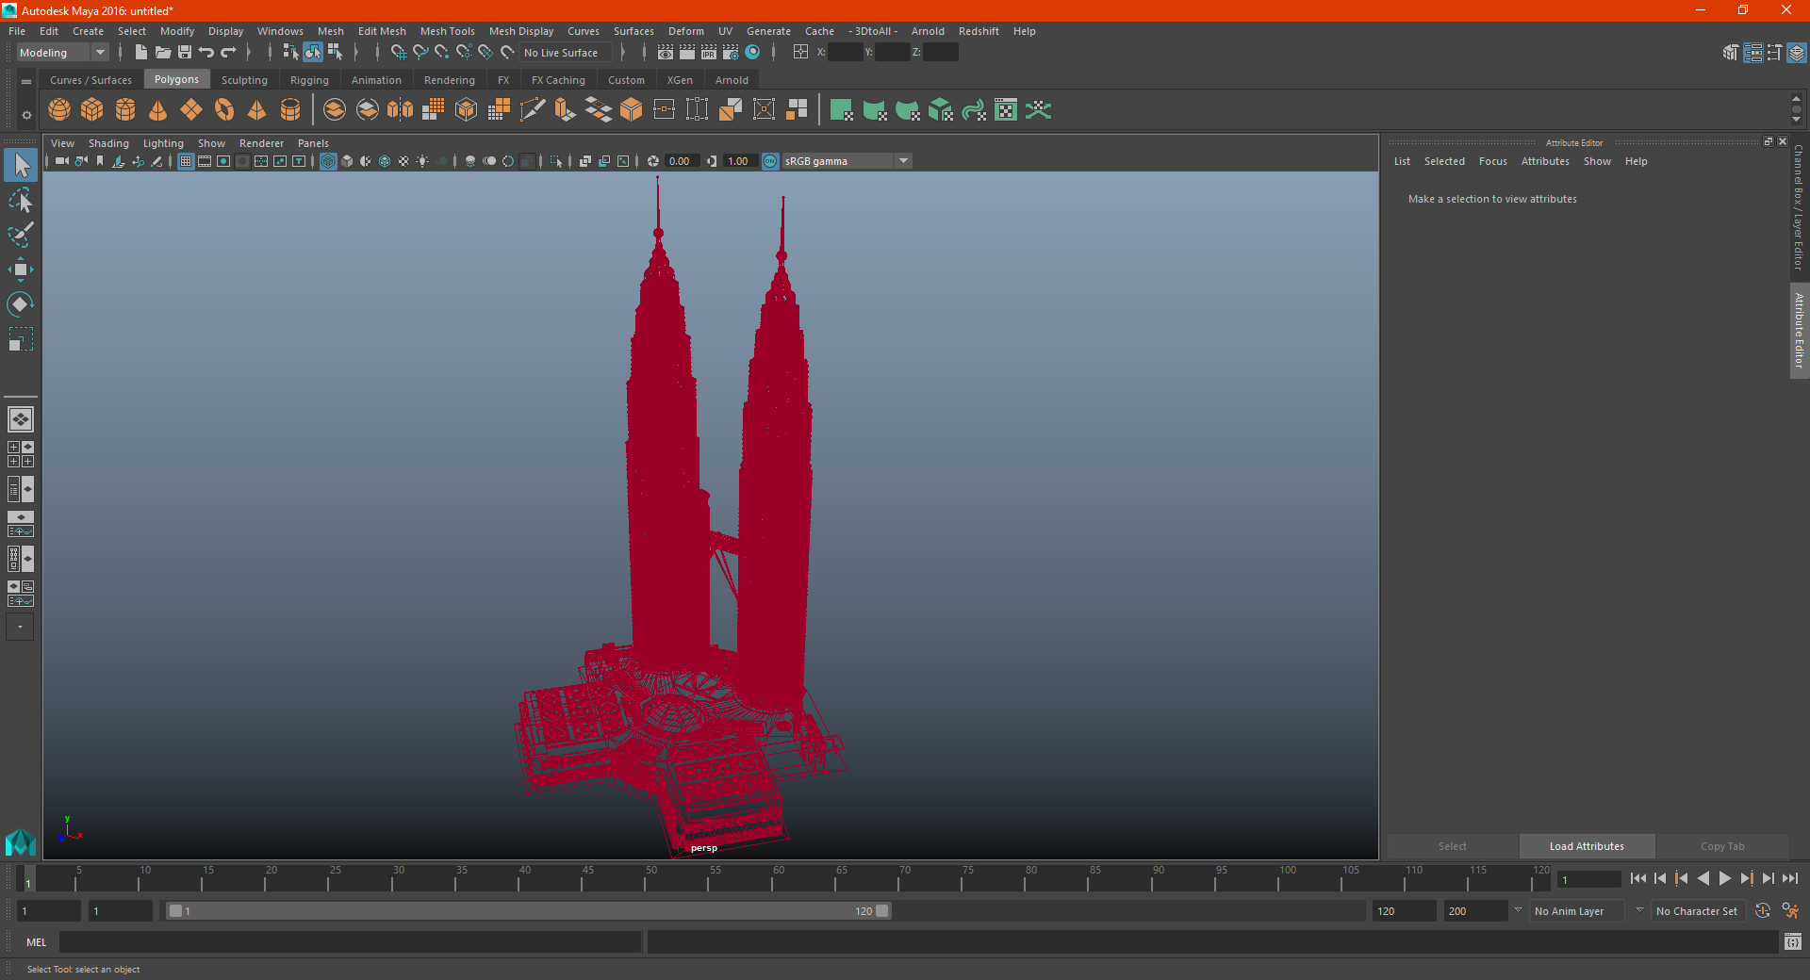Screen dimensions: 1810x980
Task: Click the MEL command line input
Action: pos(350,942)
